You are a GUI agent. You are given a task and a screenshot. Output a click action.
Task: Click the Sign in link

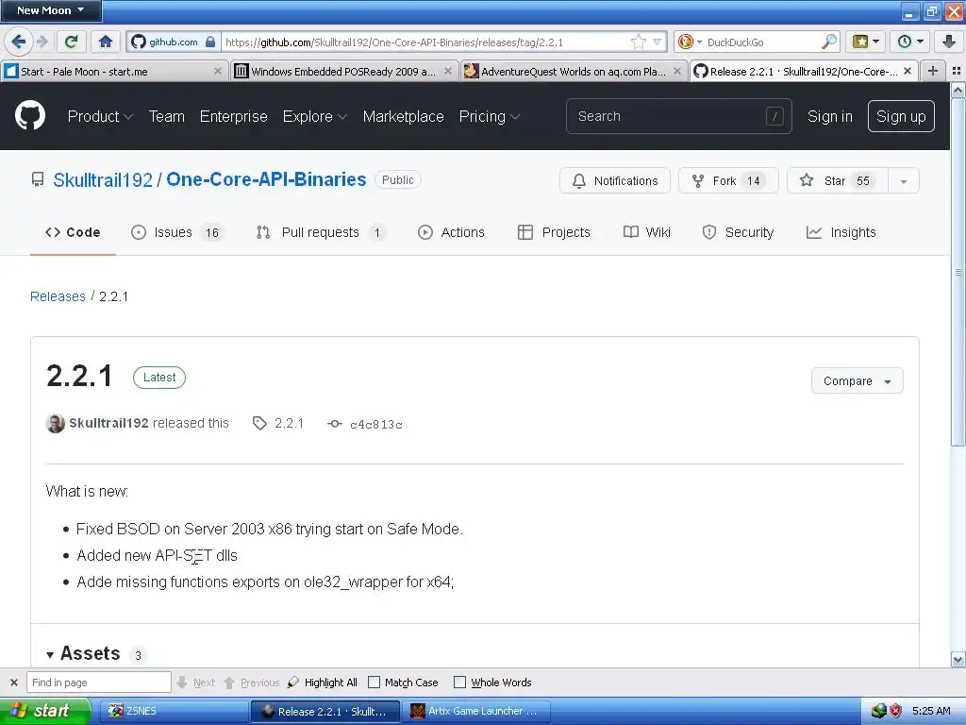[x=830, y=116]
